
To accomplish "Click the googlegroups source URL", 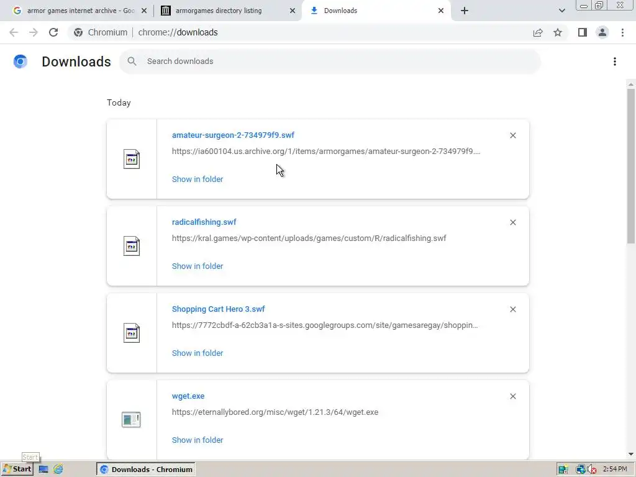I will point(325,325).
